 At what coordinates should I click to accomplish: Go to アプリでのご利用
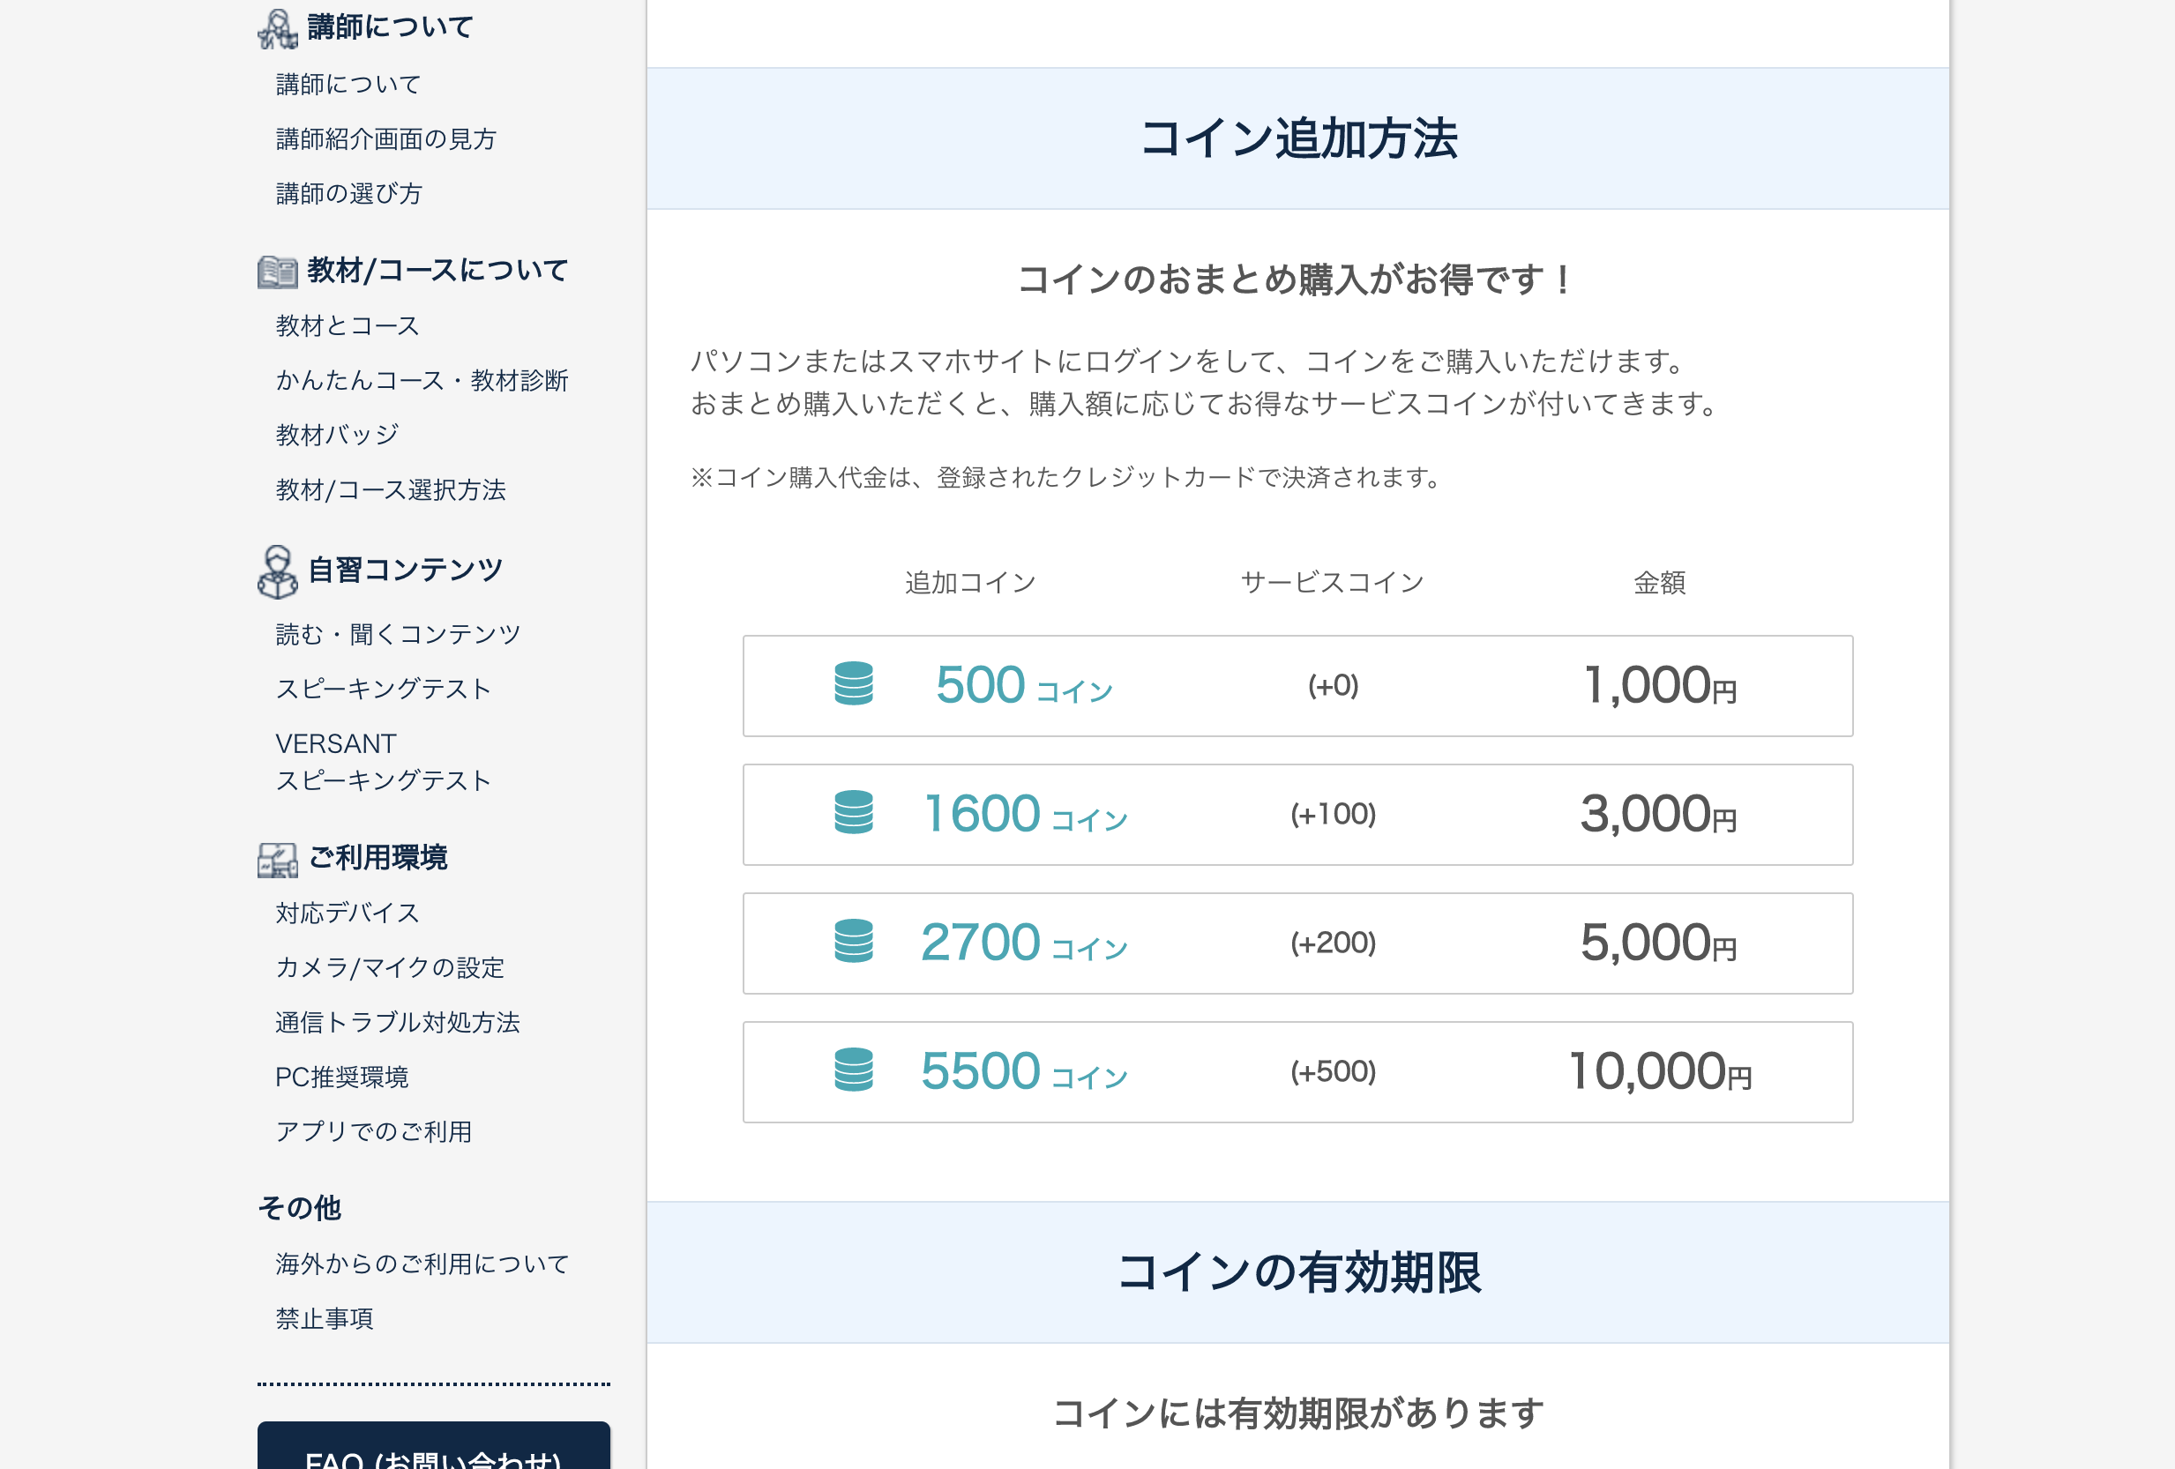tap(373, 1131)
